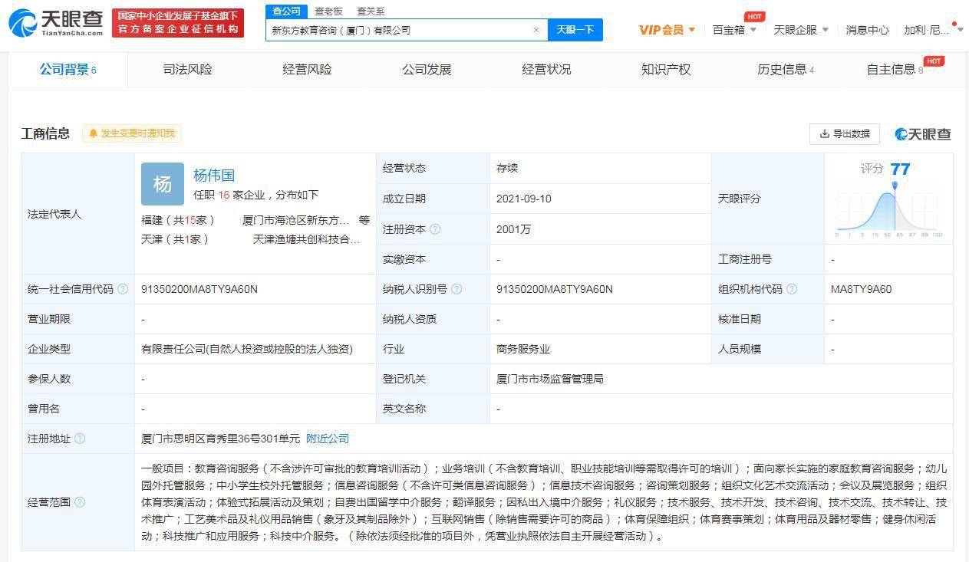Click 等 to see more affiliated companies

pos(364,220)
